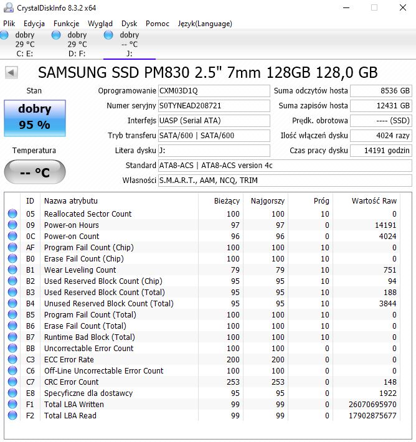Click status circle for Program Fail Count (Total)
The image size is (416, 442).
coord(12,314)
